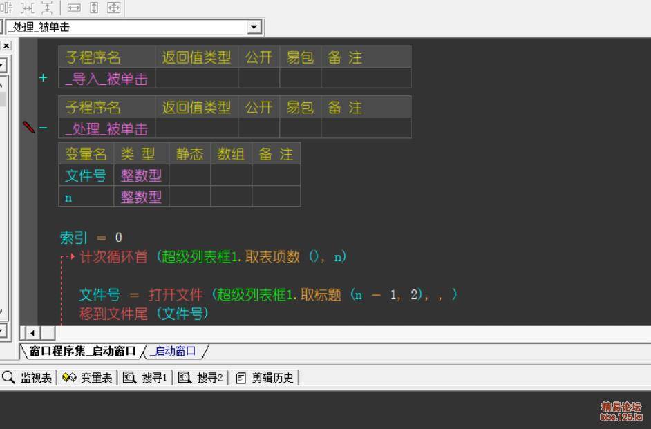Click the 公开 cell of _处理_被单击
The width and height of the screenshot is (651, 429).
(x=259, y=128)
